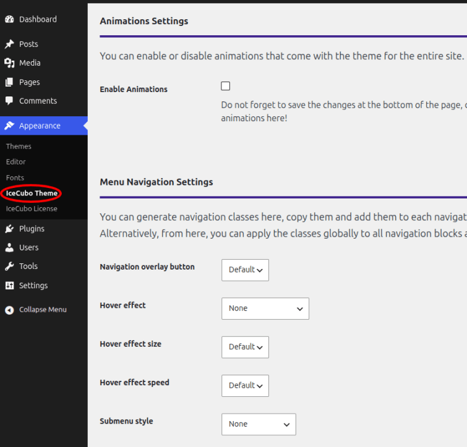Open the Settings menu label
Screen dimensions: 467x447
coord(33,286)
